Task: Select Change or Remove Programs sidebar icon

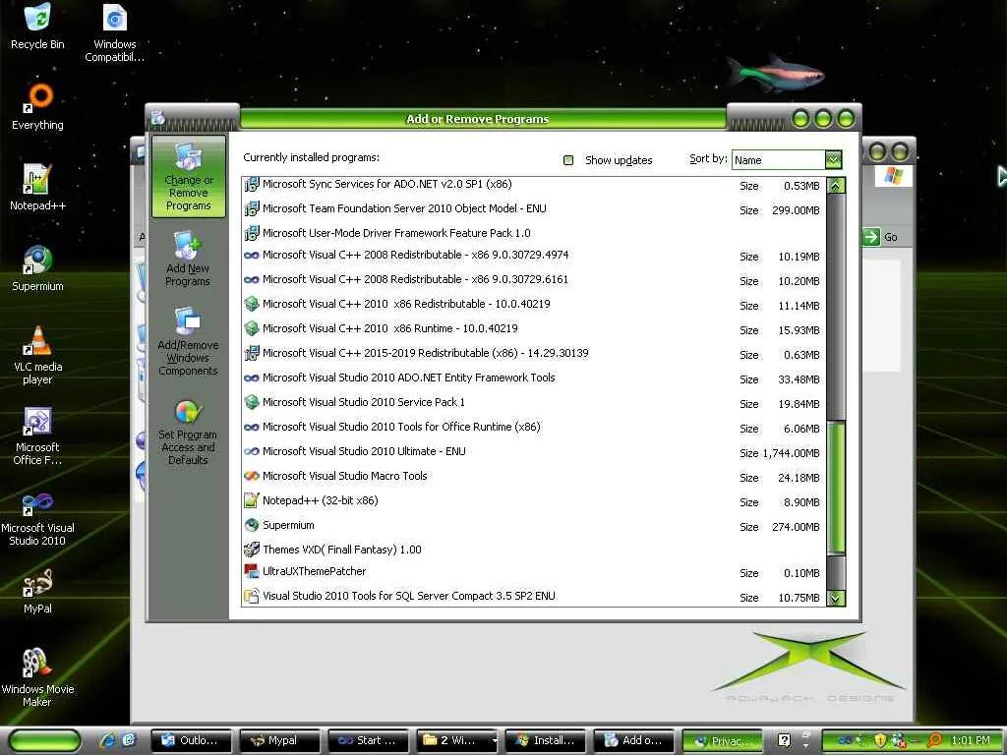Action: (x=188, y=177)
